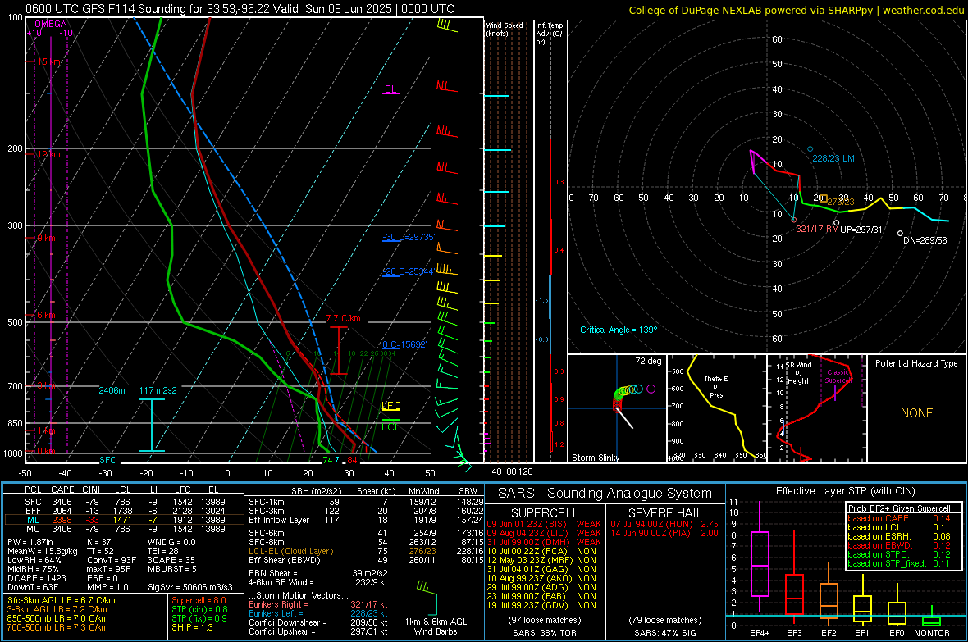
Task: Click the -30 C=29735' height label
Action: click(x=409, y=237)
